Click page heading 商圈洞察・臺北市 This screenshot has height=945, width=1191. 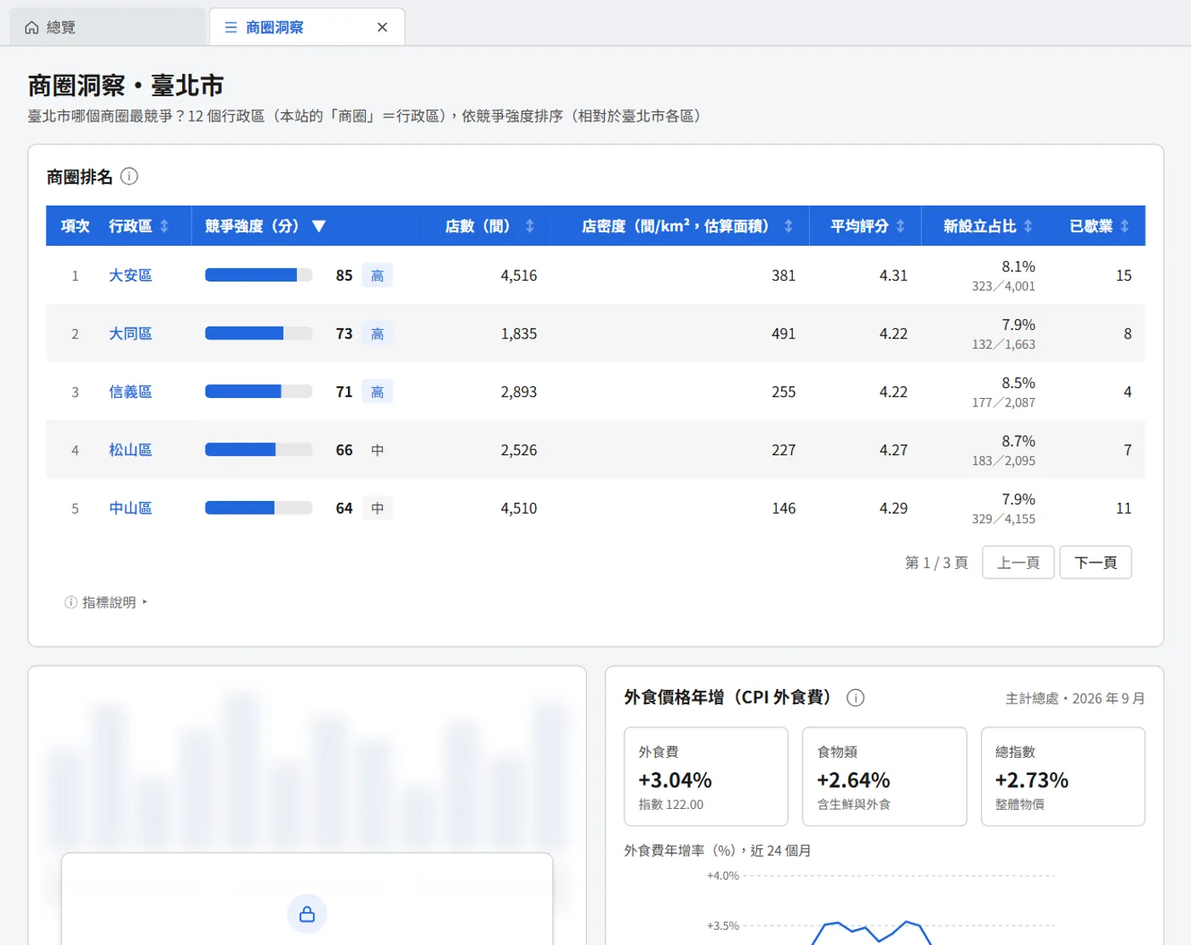point(126,86)
